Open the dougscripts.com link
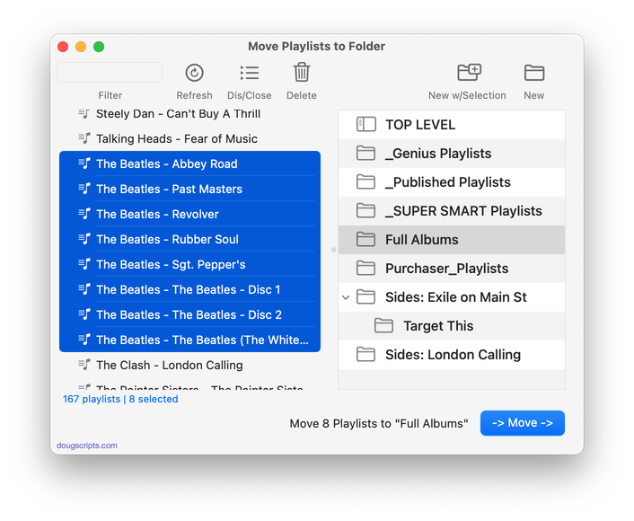Image resolution: width=634 pixels, height=521 pixels. 87,446
